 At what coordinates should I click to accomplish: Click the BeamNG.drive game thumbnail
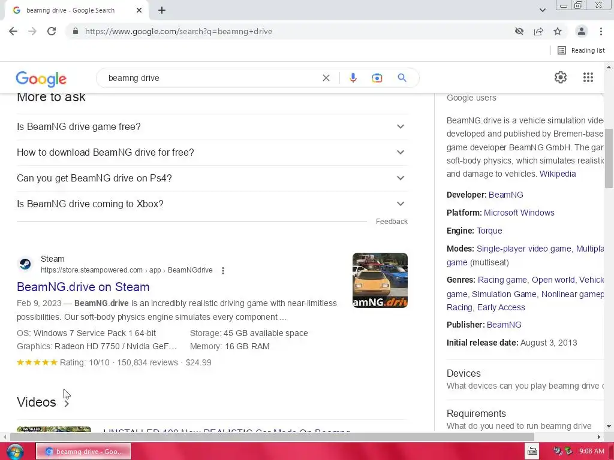pyautogui.click(x=380, y=280)
